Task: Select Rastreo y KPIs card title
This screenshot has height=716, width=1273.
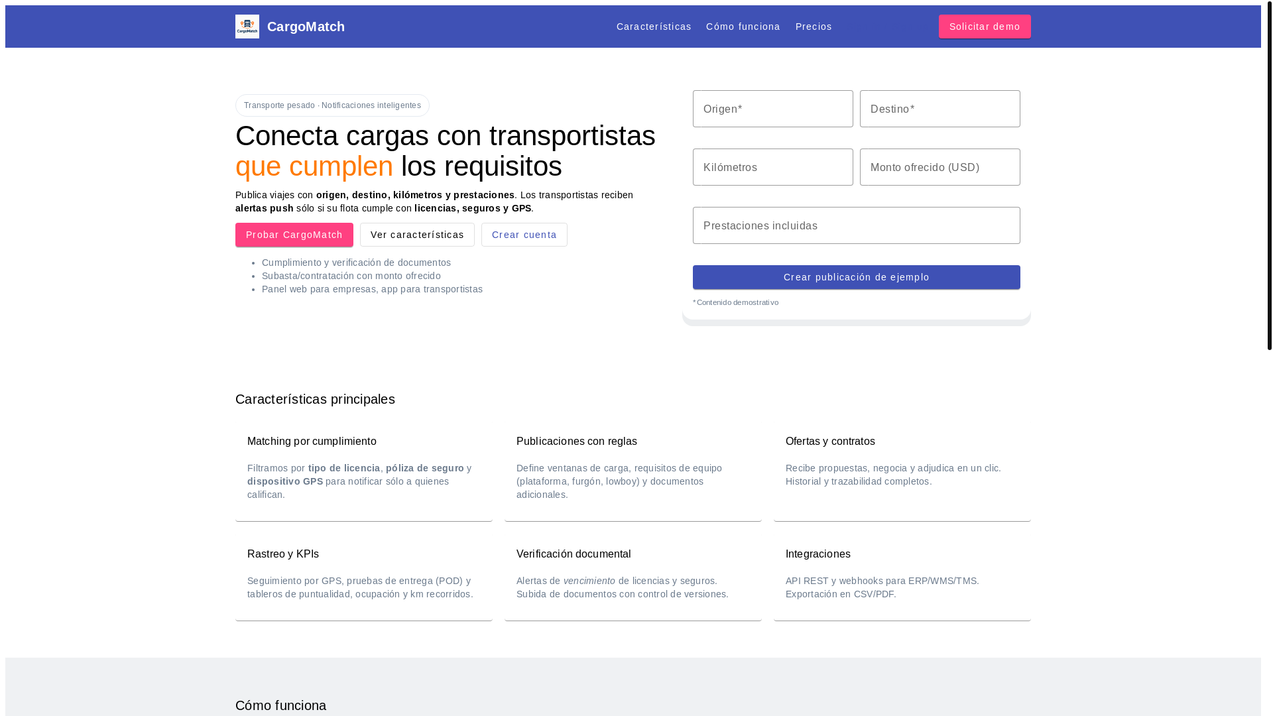Action: click(283, 554)
